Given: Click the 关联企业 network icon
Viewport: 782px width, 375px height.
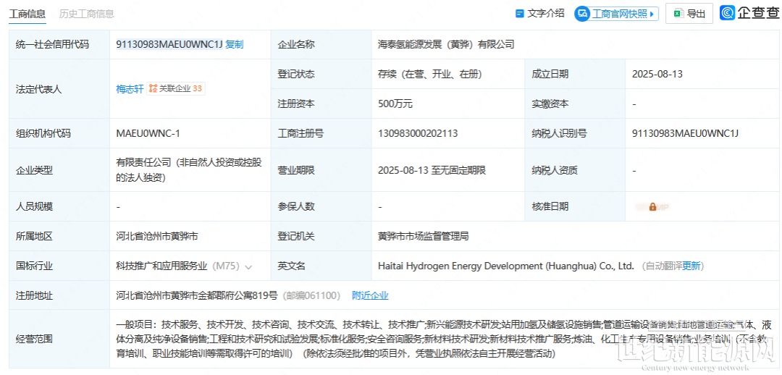Looking at the screenshot, I should 153,88.
